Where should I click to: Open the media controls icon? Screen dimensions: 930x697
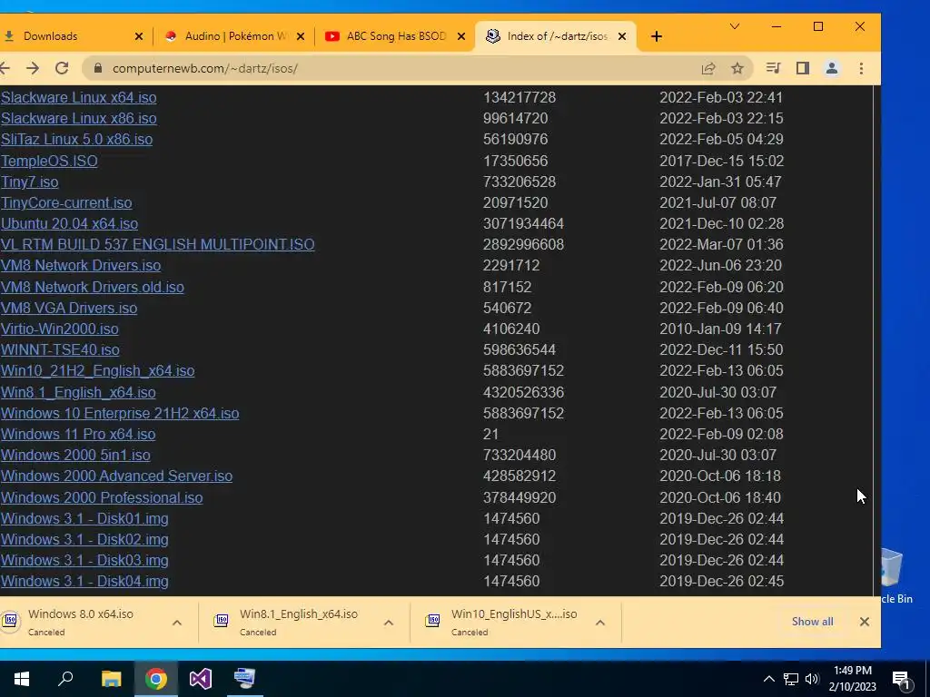tap(773, 68)
